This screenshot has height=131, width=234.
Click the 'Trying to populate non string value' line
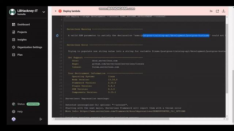tap(147, 51)
